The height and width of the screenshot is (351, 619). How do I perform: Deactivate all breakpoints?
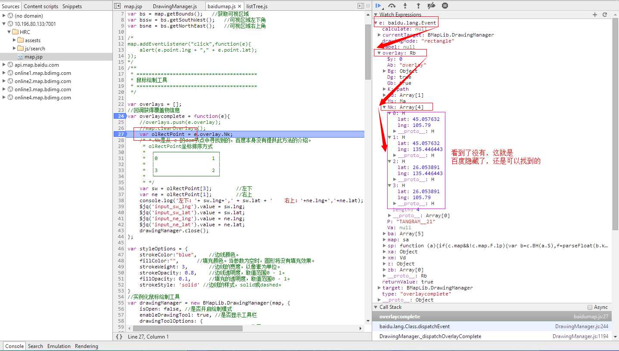431,6
